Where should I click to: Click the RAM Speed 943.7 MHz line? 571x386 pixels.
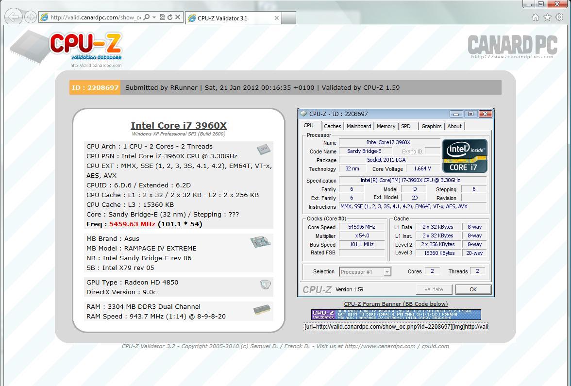(x=156, y=317)
